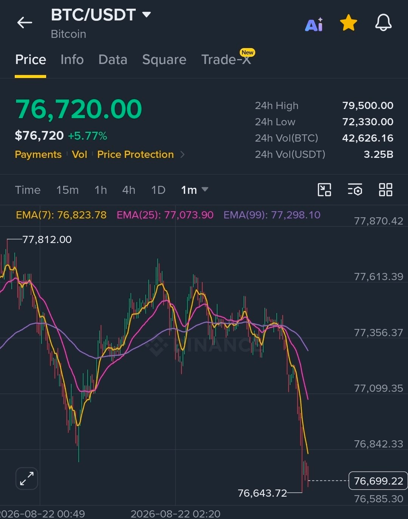Open the AI assistant icon
Viewport: 408px width, 519px height.
point(314,24)
